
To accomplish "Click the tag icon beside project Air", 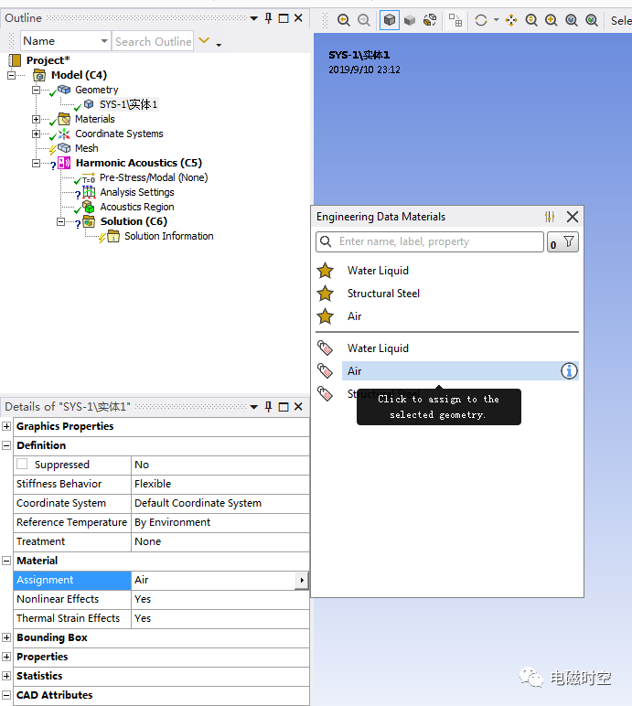I will click(x=325, y=371).
